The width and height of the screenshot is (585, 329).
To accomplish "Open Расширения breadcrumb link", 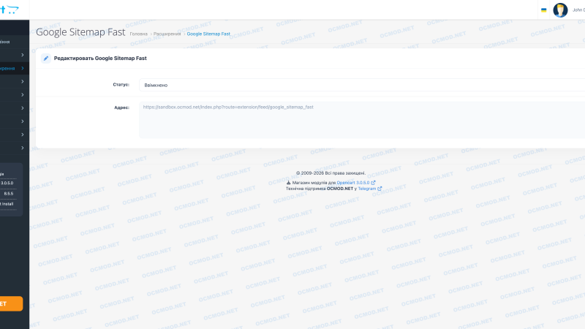I will [167, 34].
